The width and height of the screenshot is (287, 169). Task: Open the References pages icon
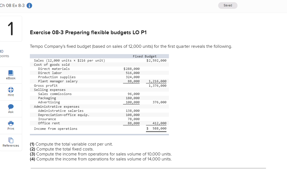click(x=11, y=140)
